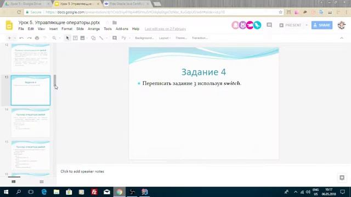
Task: Open the shape tool
Action: pyautogui.click(x=93, y=38)
